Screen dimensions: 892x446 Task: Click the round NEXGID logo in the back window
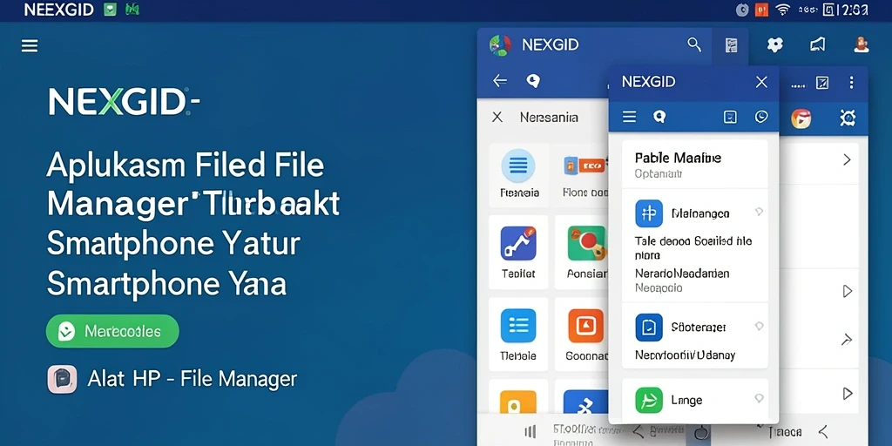[x=500, y=45]
